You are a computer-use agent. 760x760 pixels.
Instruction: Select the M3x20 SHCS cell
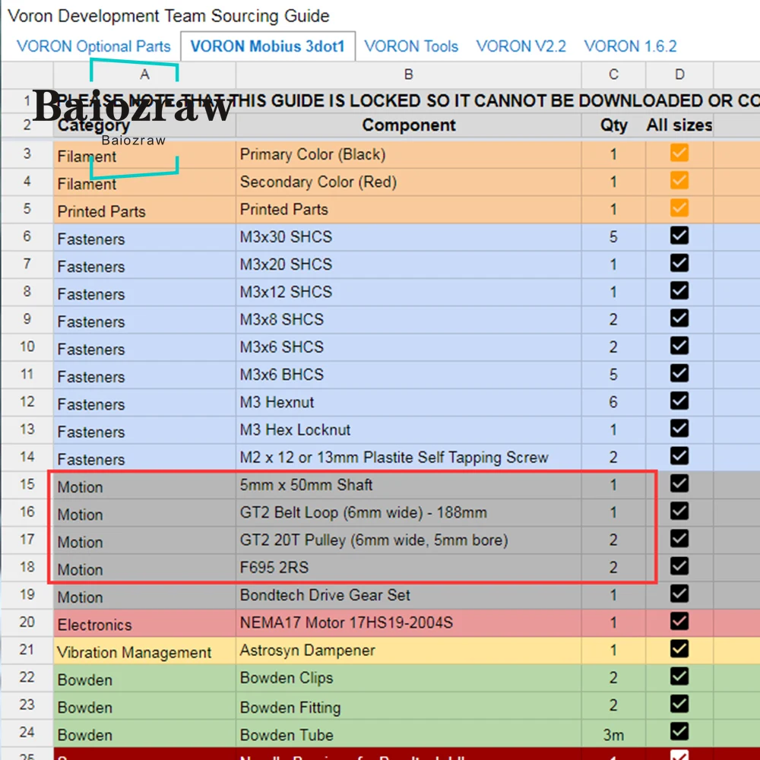coord(409,264)
